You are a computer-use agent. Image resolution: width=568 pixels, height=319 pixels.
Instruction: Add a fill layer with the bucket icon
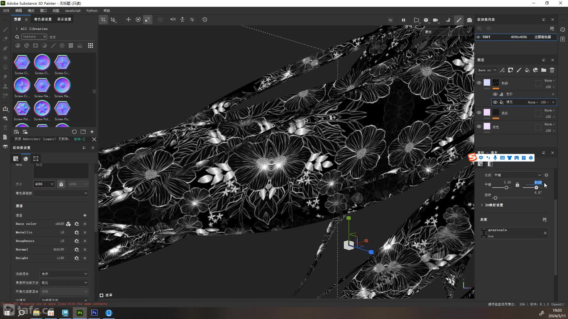click(527, 70)
